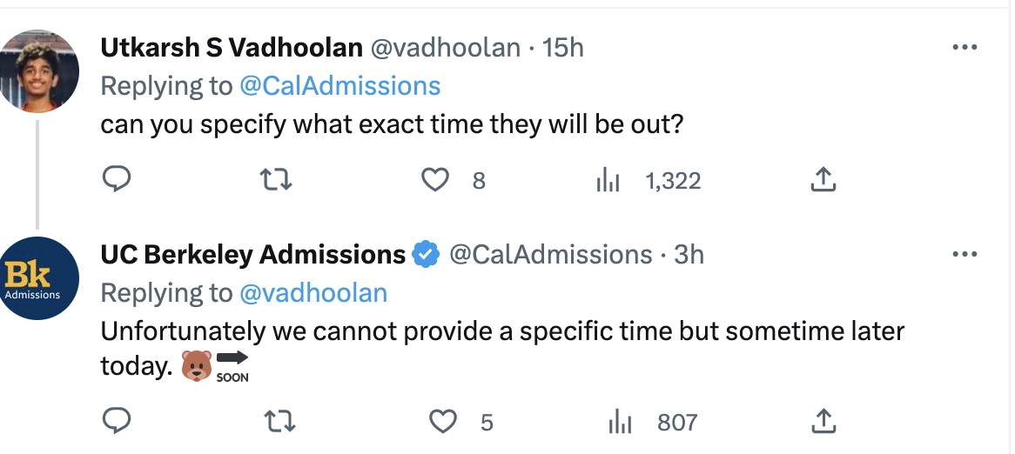View analytics for Utkarsh's tweet with 1,322 views

pos(607,180)
